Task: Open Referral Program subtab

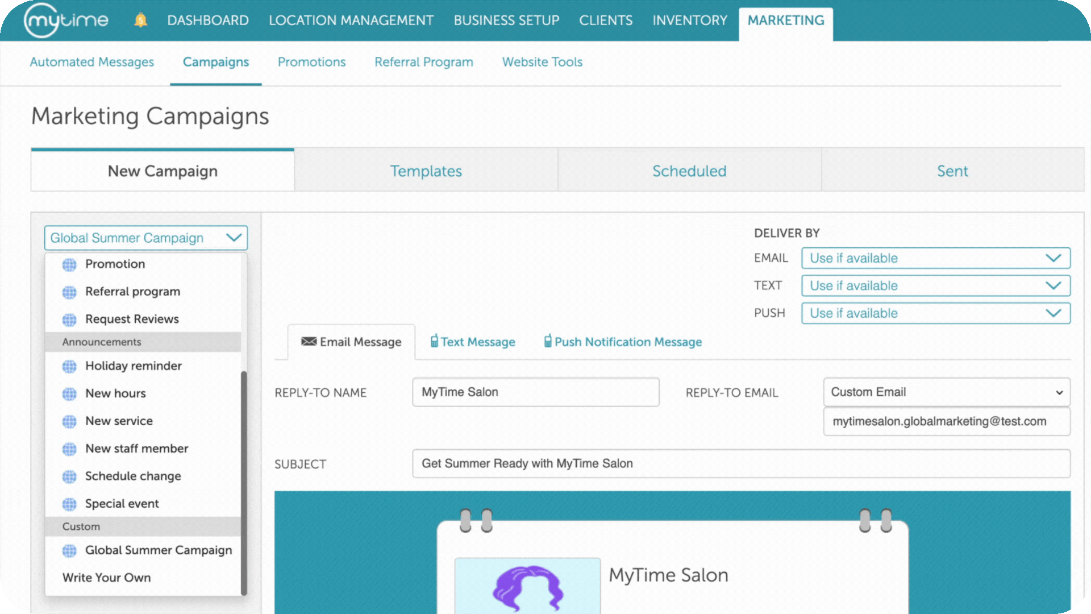Action: click(x=424, y=62)
